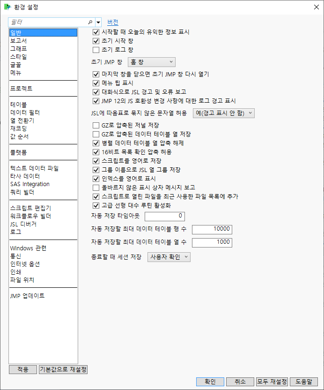Select 텍스트 데이터 파일 category
Viewport: 324px width, 390px height.
[43, 168]
